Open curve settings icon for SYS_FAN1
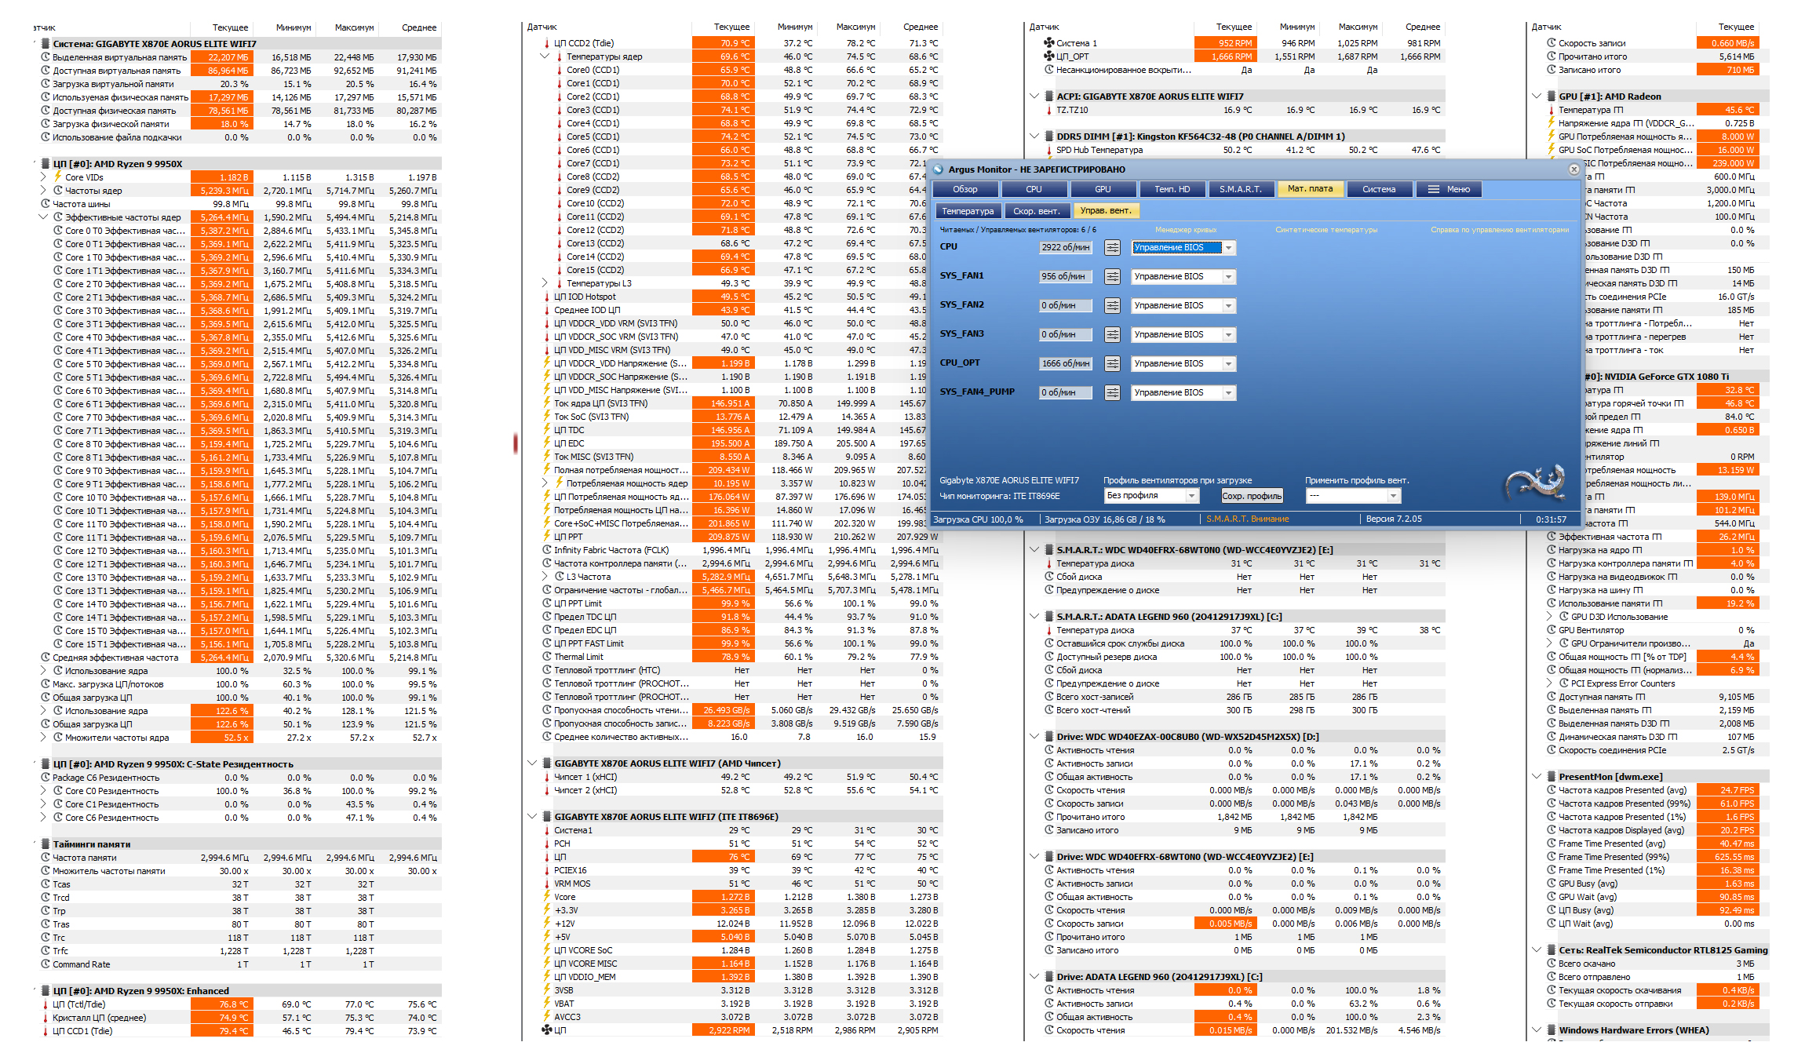Screen dimensions: 1805x1064 point(1112,277)
